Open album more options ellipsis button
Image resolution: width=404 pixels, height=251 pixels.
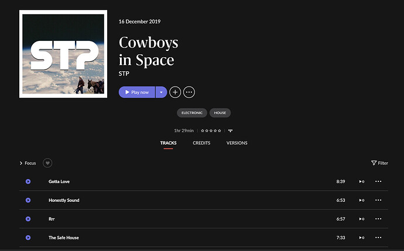coord(189,92)
